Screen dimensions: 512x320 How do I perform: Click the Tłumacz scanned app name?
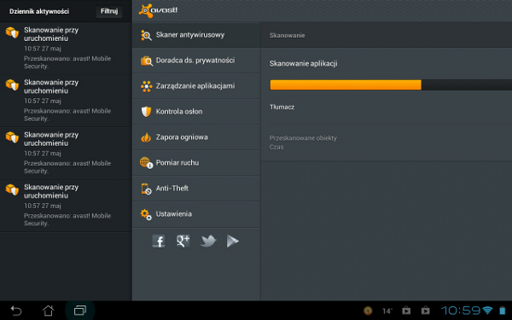coord(282,108)
